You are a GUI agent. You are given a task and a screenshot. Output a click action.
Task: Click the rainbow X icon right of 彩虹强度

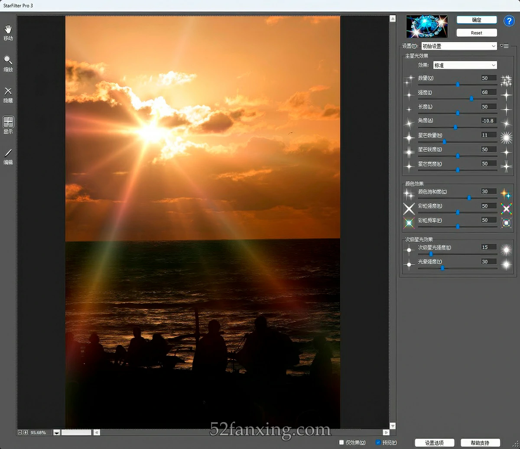click(x=506, y=208)
